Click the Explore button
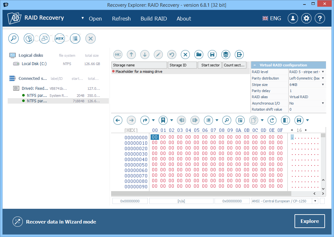This screenshot has height=237, width=334. [x=310, y=221]
